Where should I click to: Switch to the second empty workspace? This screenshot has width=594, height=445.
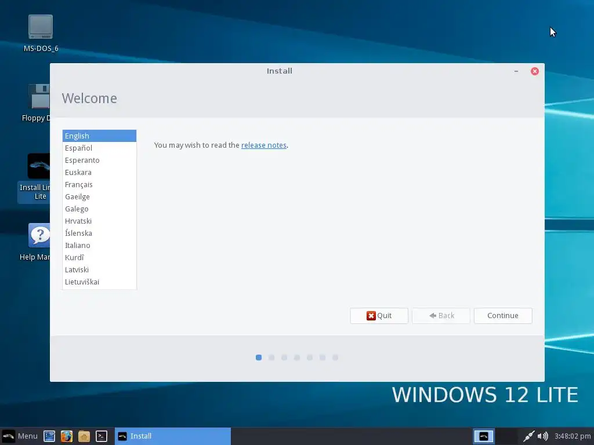pos(506,436)
